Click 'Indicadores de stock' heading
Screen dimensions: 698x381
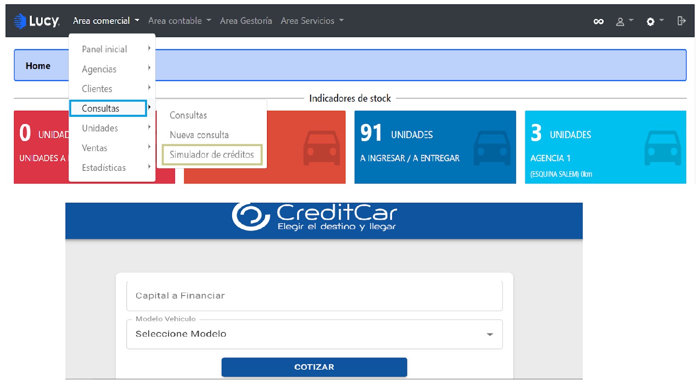350,99
